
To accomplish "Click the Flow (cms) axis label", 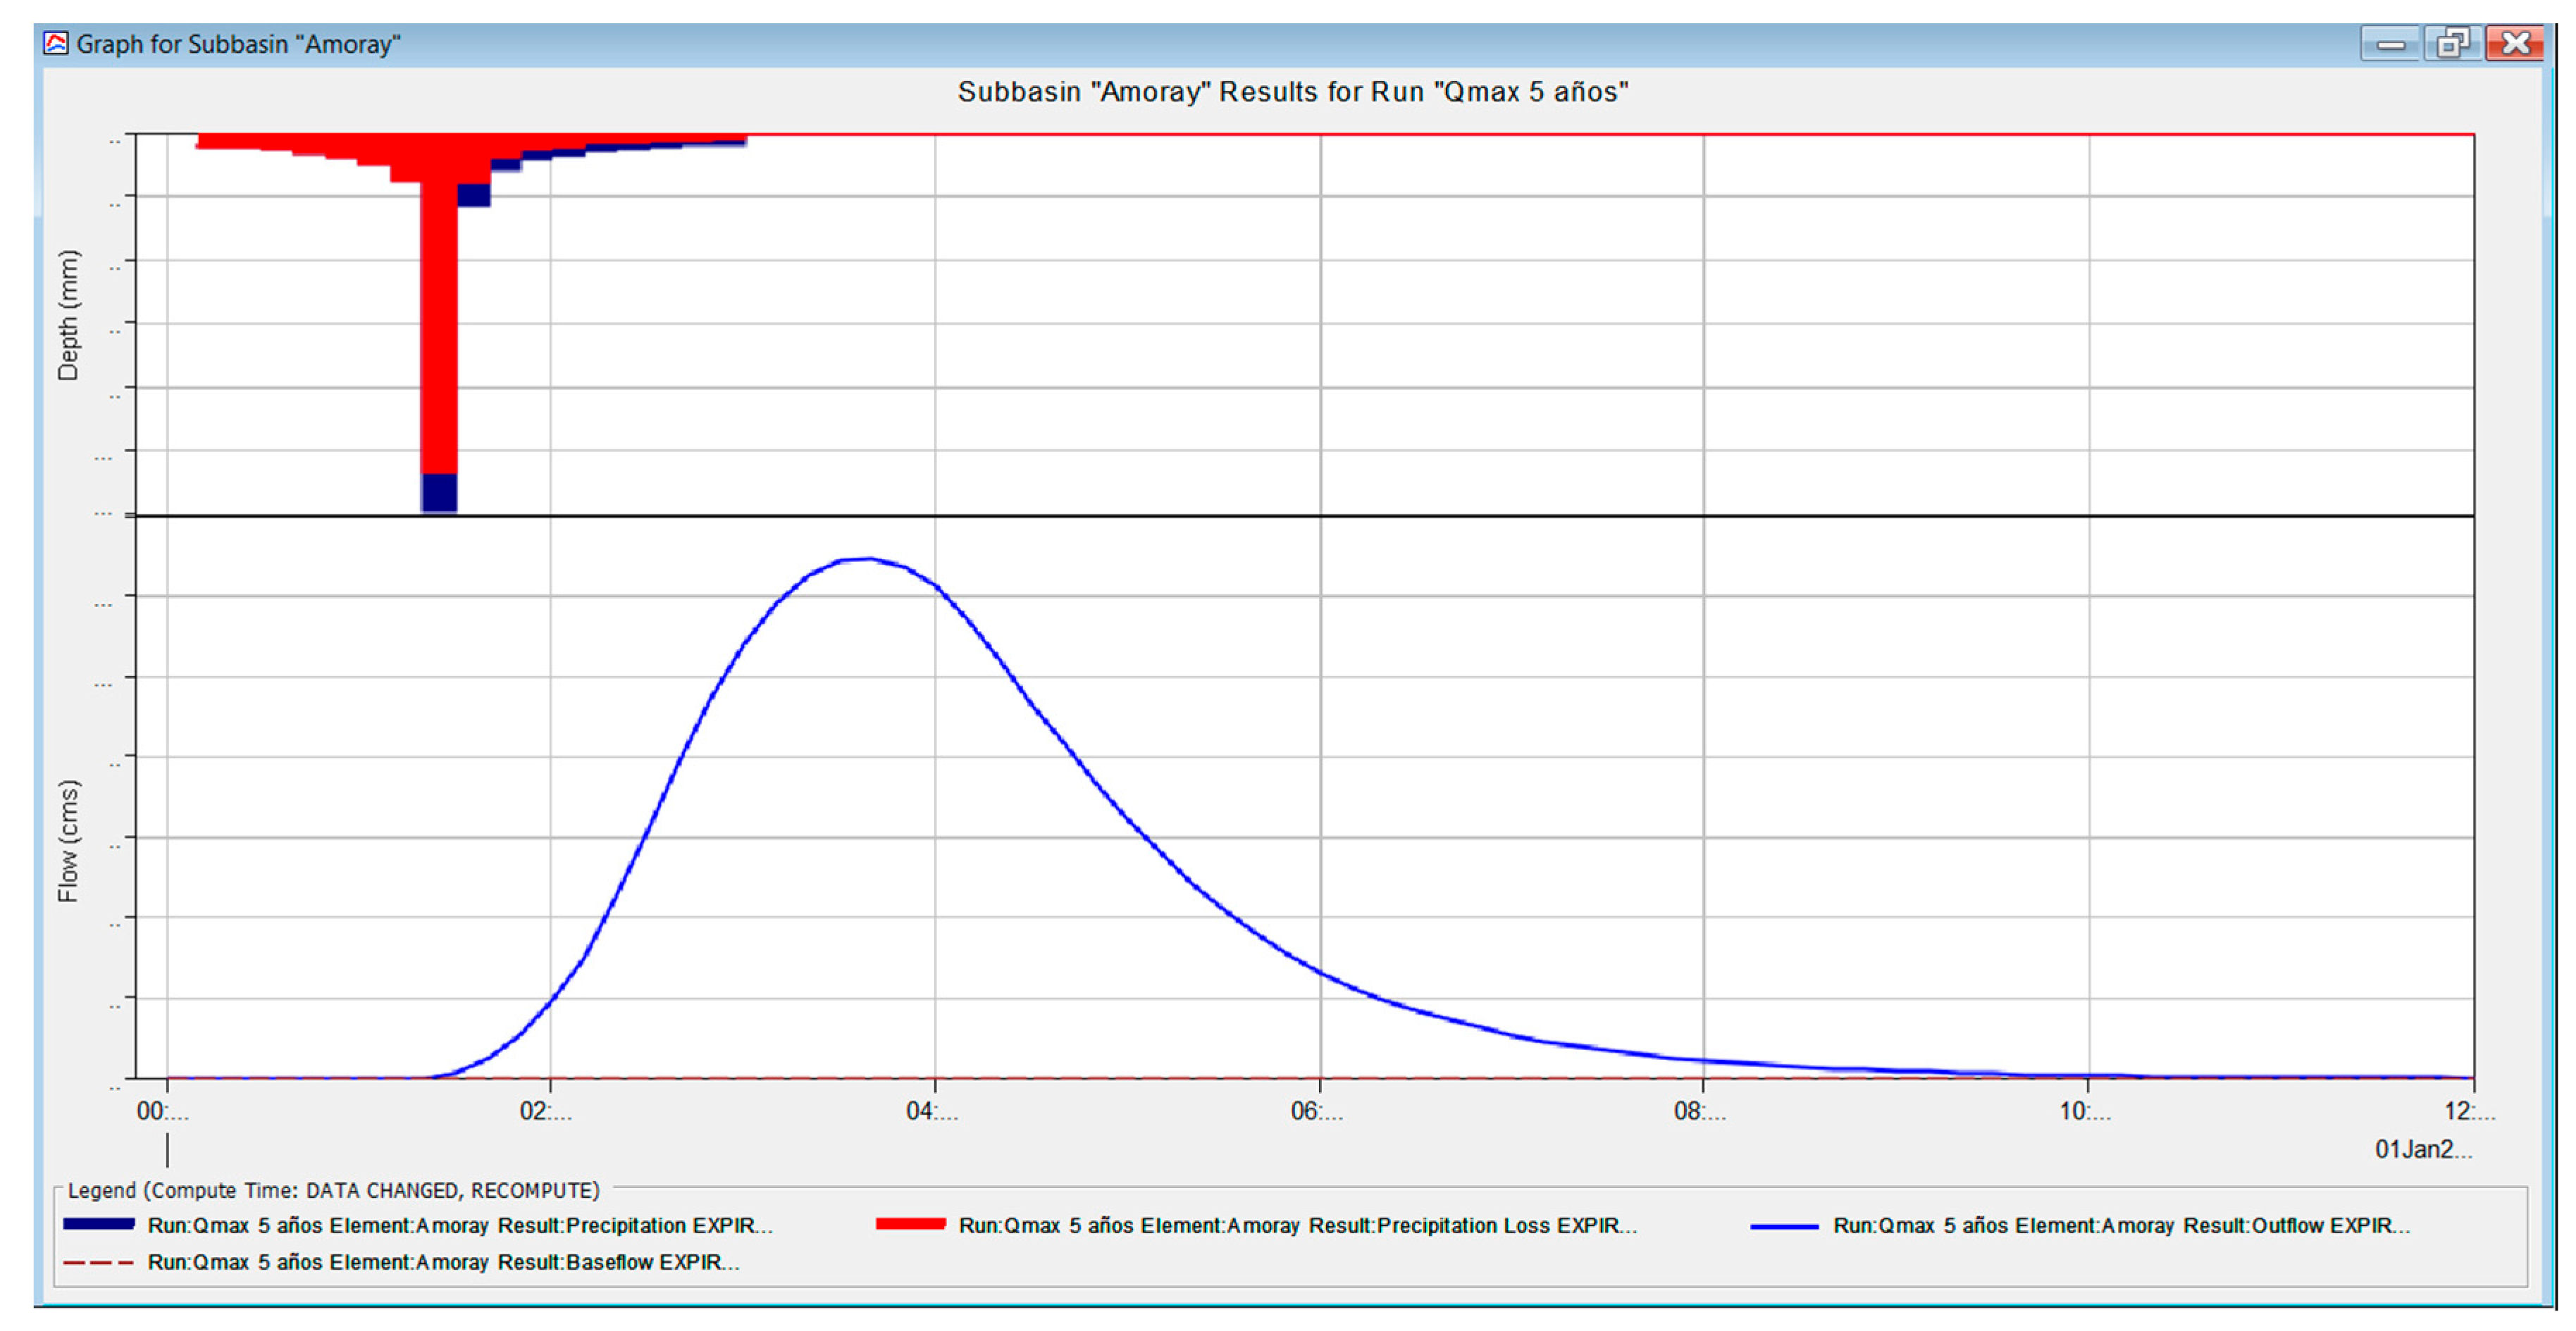I will [68, 840].
